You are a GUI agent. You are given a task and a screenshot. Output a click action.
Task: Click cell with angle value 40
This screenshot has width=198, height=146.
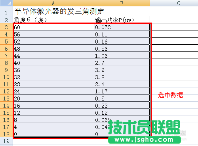click(x=53, y=63)
